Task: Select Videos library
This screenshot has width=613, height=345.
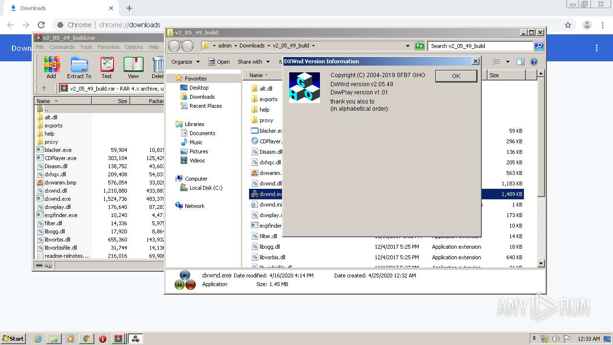Action: point(193,161)
